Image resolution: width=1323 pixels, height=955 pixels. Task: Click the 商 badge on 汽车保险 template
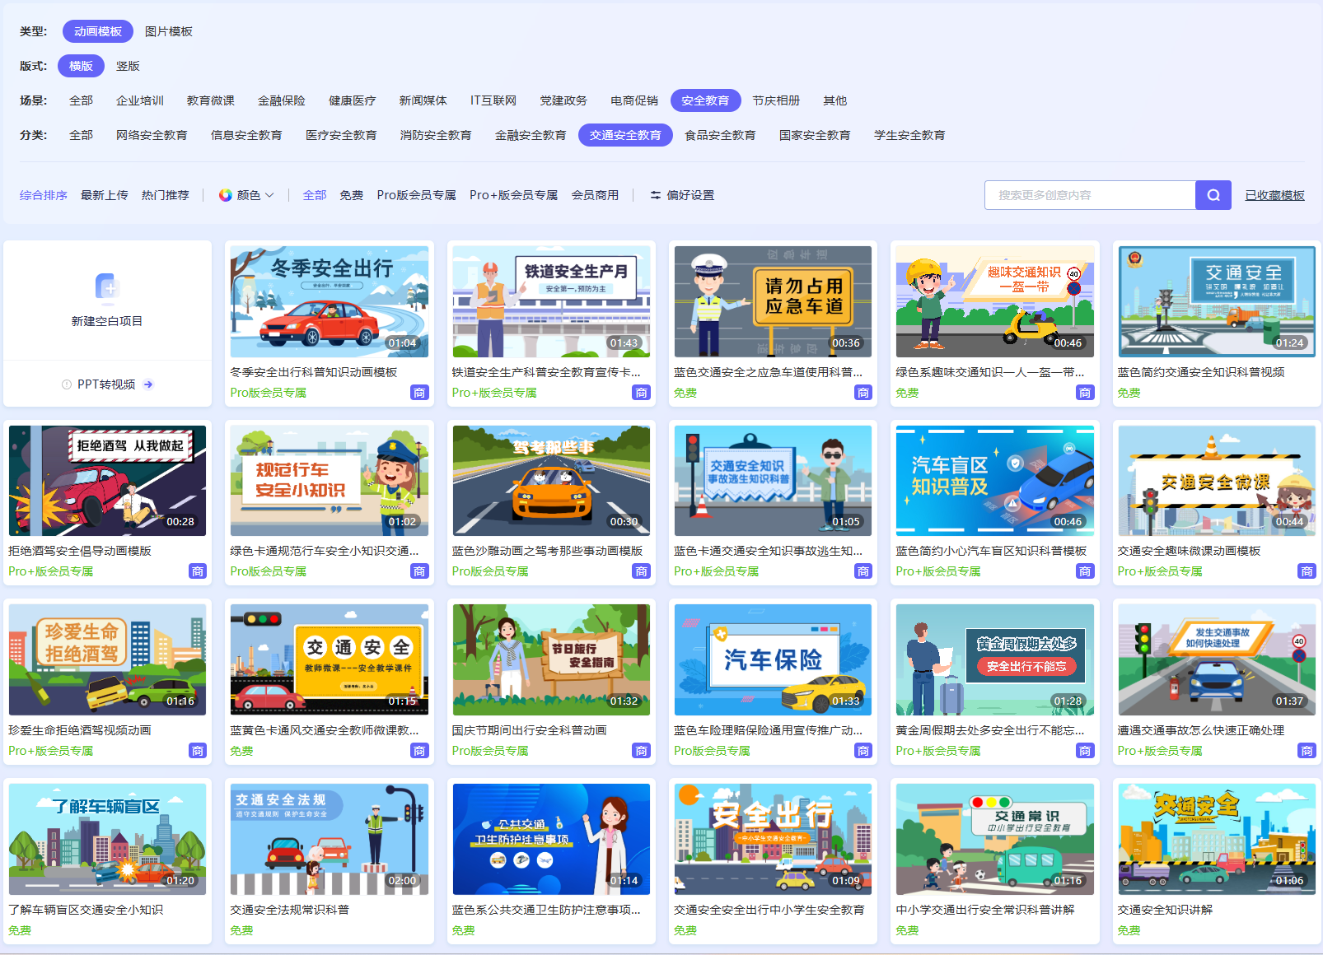(x=863, y=750)
